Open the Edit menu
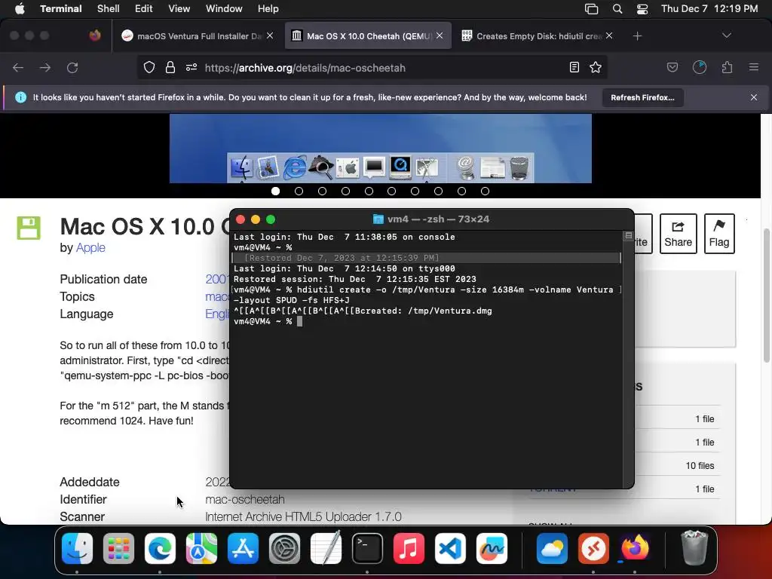The height and width of the screenshot is (579, 772). click(143, 8)
